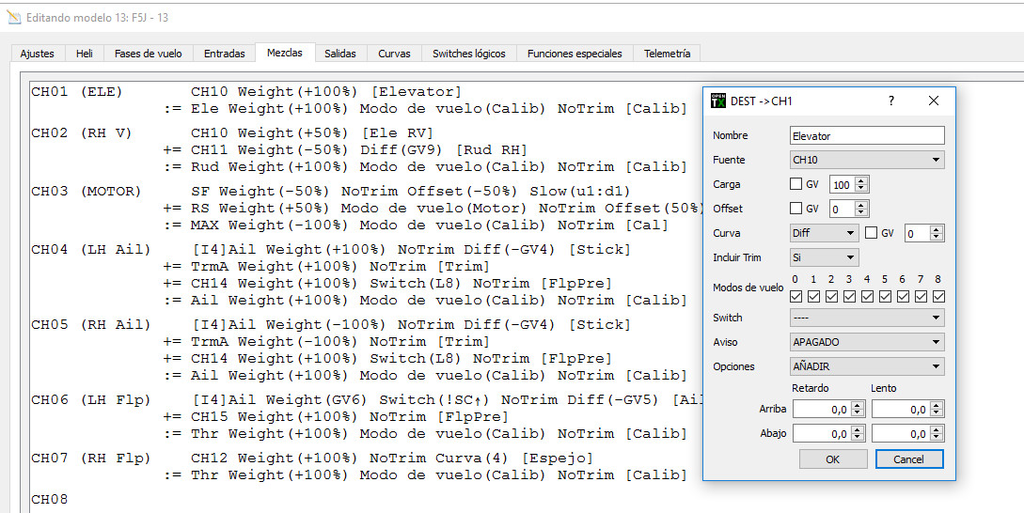Click the Cancel button
The width and height of the screenshot is (1024, 513).
pyautogui.click(x=909, y=459)
